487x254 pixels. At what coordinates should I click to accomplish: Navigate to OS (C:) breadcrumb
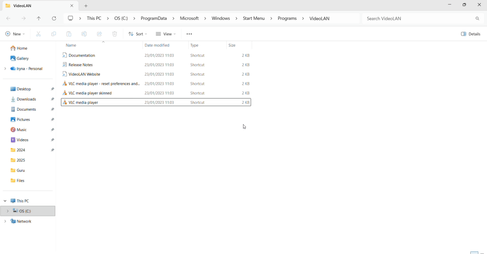point(121,18)
